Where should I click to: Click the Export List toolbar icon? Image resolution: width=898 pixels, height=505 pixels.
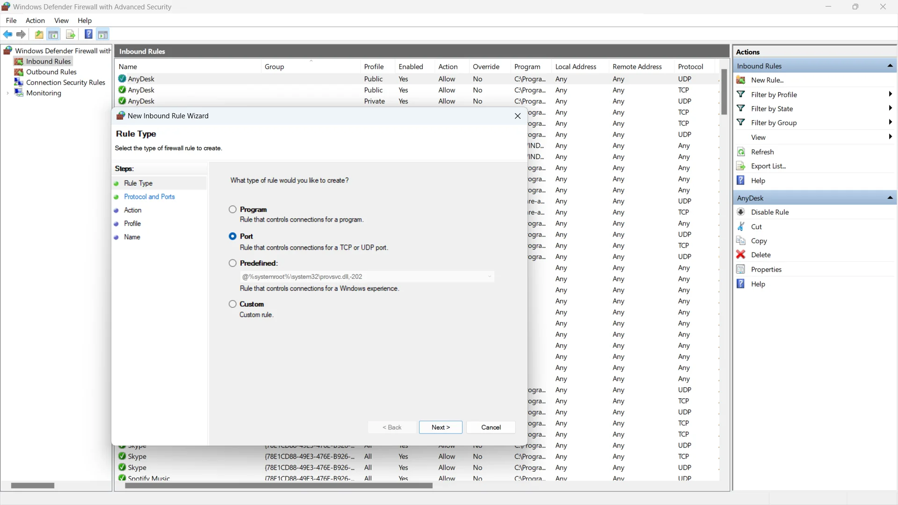[x=71, y=34]
